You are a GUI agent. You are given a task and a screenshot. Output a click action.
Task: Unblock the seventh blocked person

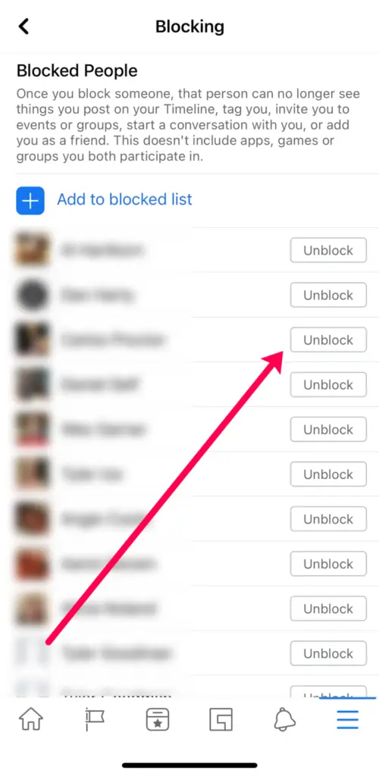pyautogui.click(x=328, y=519)
